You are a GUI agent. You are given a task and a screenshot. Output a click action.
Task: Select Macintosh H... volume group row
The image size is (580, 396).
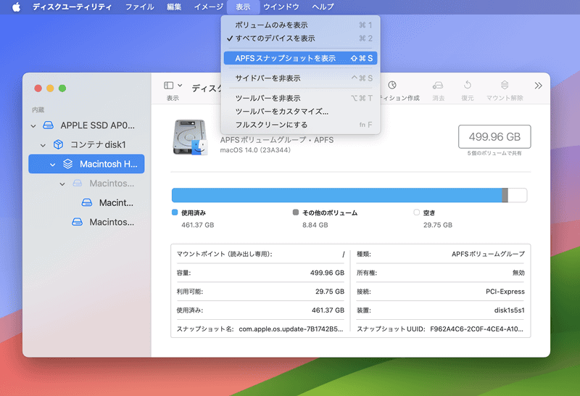(x=86, y=164)
